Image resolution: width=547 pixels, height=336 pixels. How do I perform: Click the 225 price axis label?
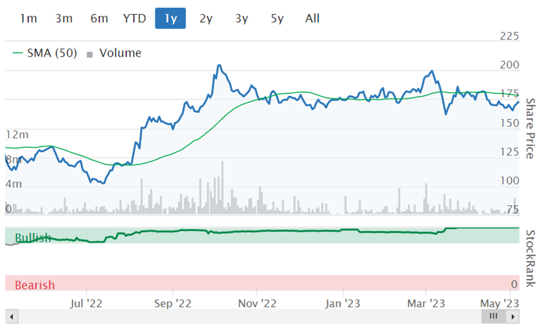pyautogui.click(x=509, y=36)
